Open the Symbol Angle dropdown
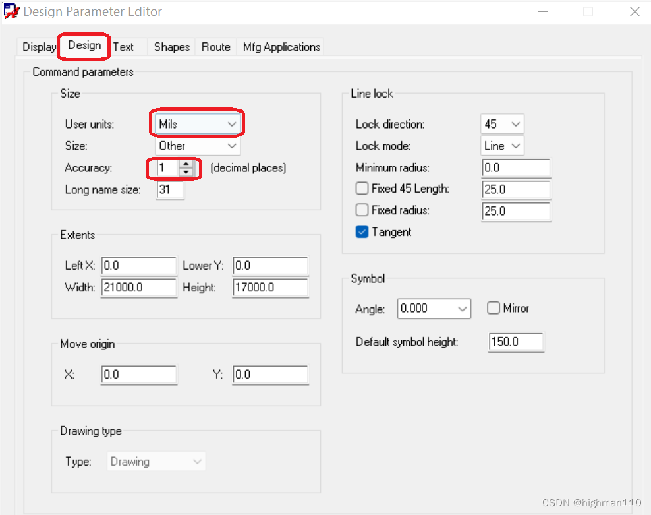Viewport: 651px width, 515px height. click(x=434, y=309)
